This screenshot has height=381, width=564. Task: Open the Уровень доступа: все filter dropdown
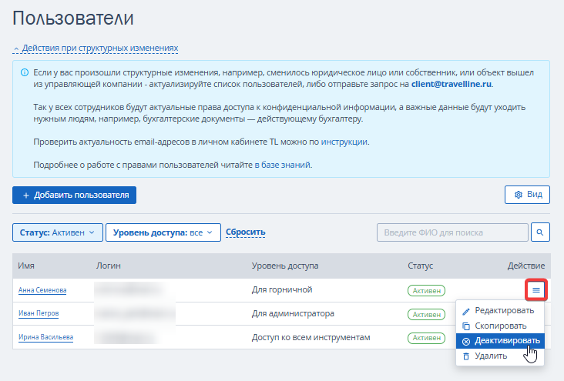coord(163,232)
